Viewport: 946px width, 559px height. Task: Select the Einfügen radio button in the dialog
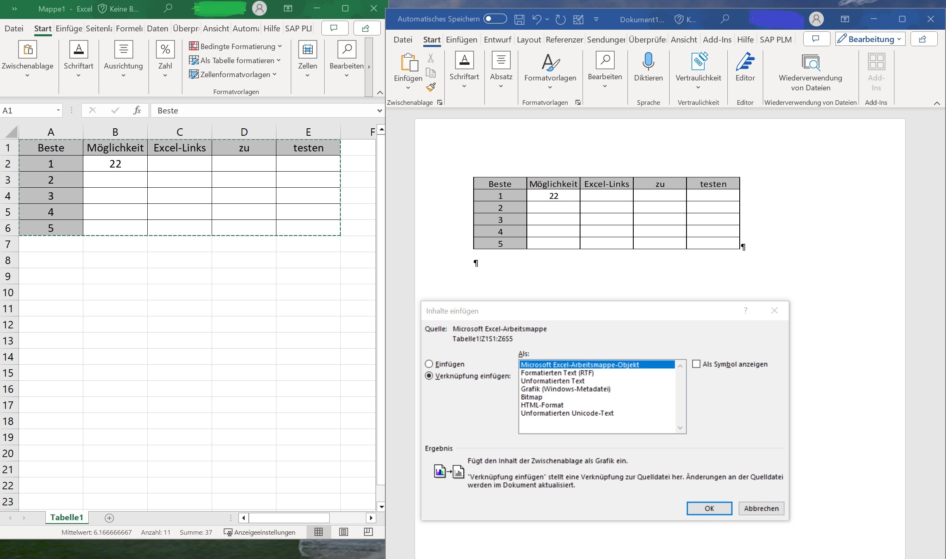point(429,364)
